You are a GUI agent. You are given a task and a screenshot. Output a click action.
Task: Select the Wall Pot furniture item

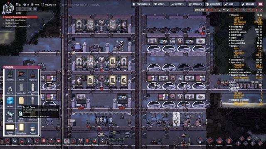click(x=21, y=75)
